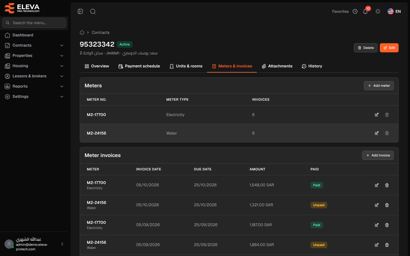Open notifications bell with 10 badge

click(365, 11)
